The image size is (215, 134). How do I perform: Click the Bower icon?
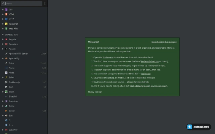[x=6, y=111]
